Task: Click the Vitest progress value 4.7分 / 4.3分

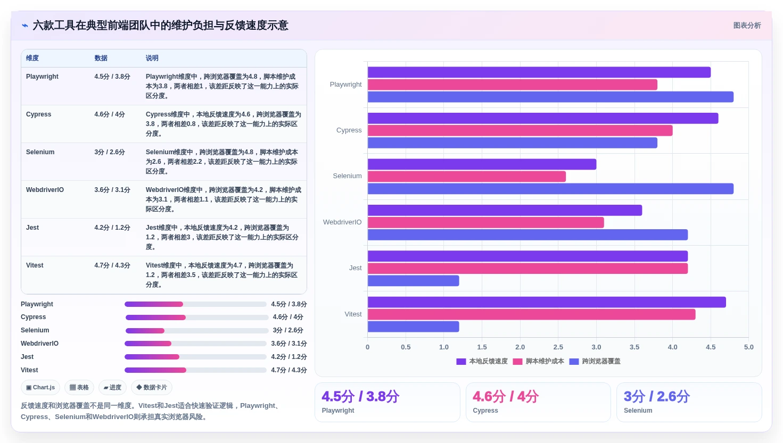Action: [x=289, y=370]
